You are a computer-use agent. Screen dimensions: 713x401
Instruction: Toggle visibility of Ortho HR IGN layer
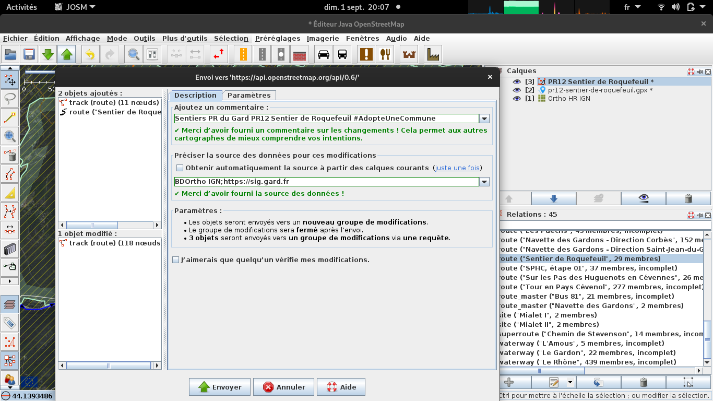point(517,98)
